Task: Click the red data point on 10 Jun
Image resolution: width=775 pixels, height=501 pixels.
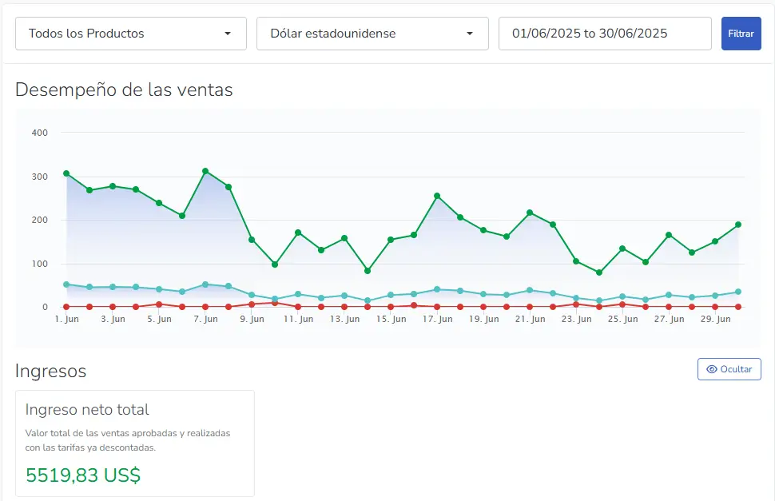Action: [x=275, y=303]
